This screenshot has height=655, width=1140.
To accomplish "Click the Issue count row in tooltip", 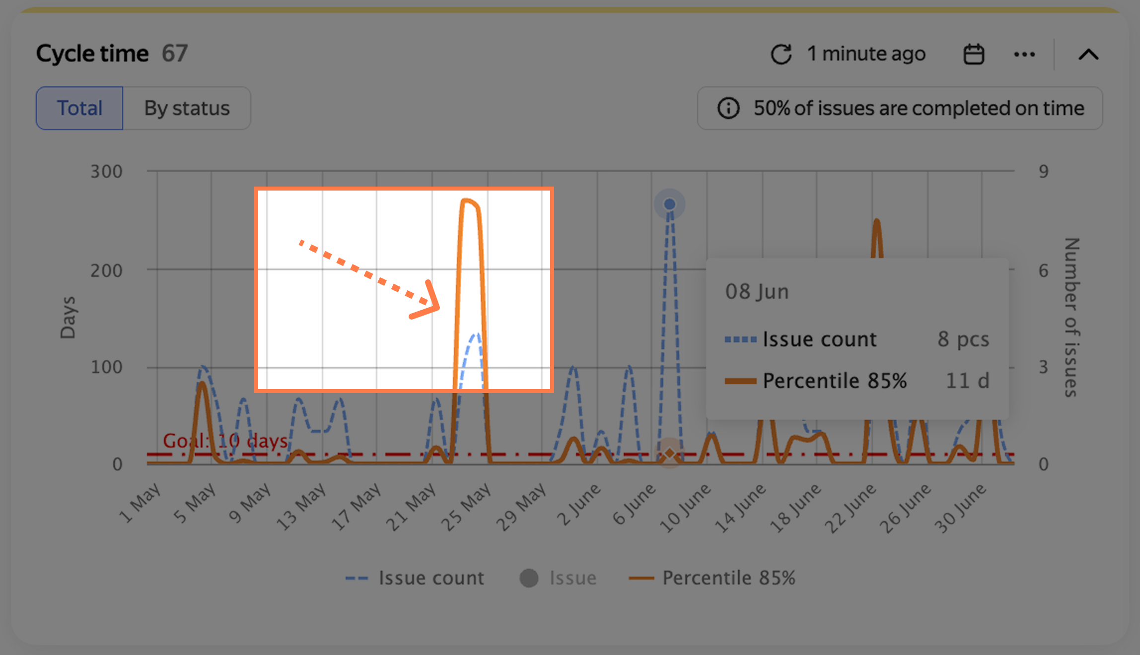I will (857, 339).
